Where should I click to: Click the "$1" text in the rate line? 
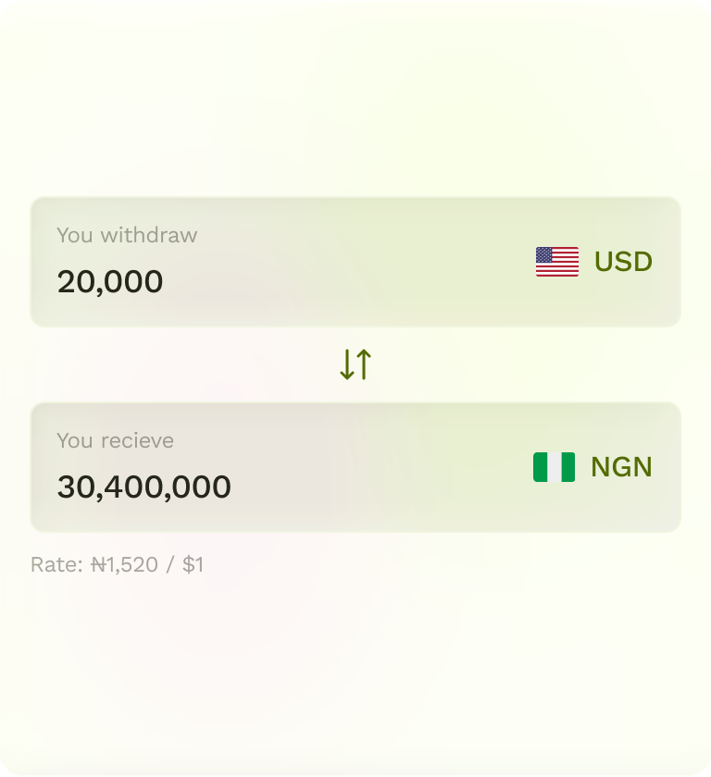coord(193,564)
